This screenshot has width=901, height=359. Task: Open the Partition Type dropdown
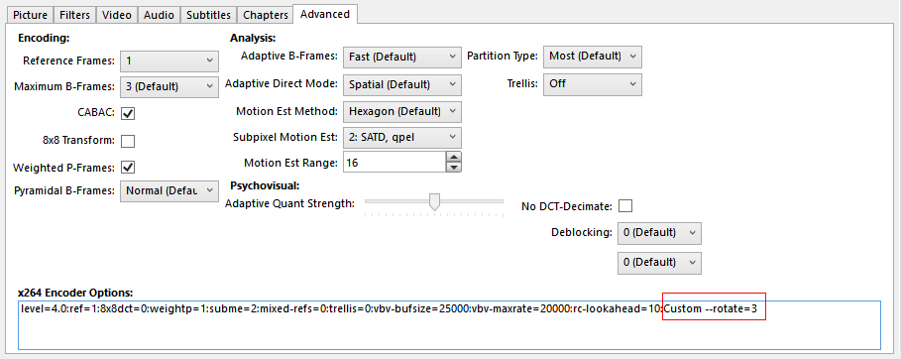pyautogui.click(x=593, y=57)
